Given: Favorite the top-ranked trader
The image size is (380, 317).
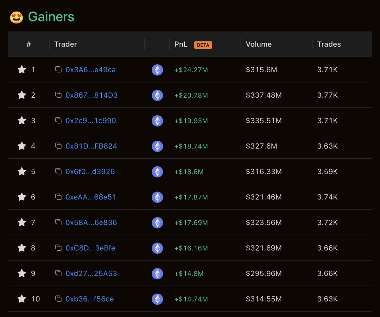Looking at the screenshot, I should 22,70.
